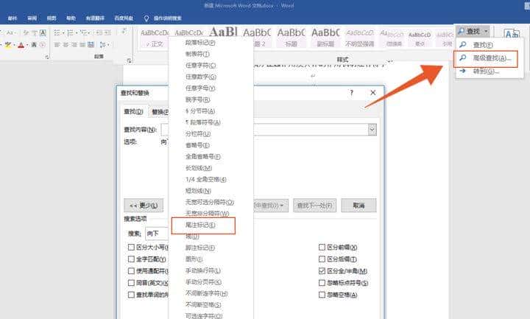Viewport: 530px width, 319px height.
Task: Click the 取消 button
Action: (x=358, y=206)
